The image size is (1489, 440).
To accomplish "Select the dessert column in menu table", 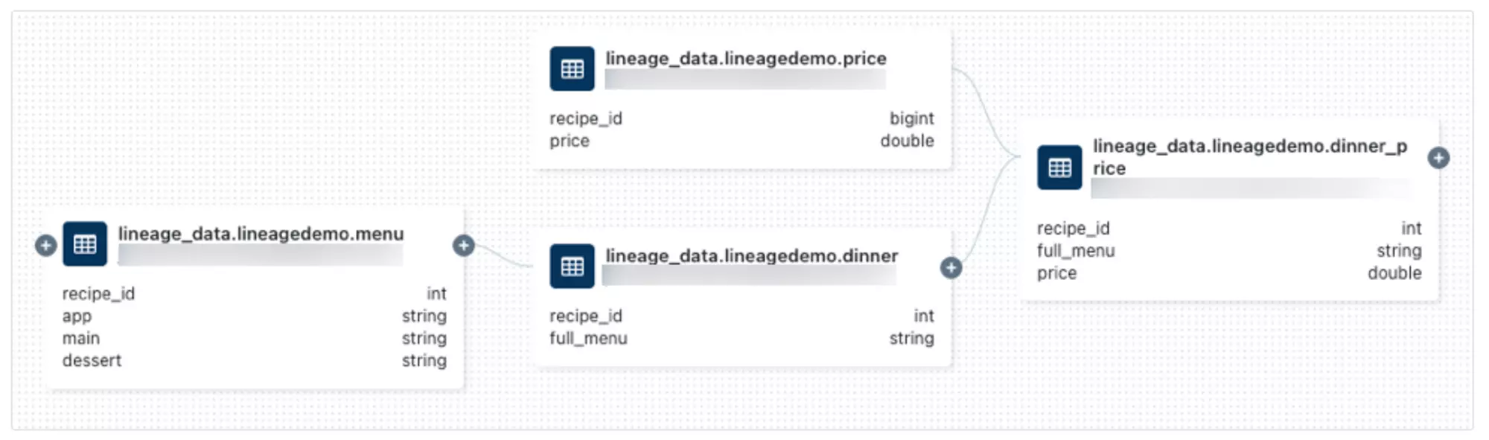I will pos(255,360).
